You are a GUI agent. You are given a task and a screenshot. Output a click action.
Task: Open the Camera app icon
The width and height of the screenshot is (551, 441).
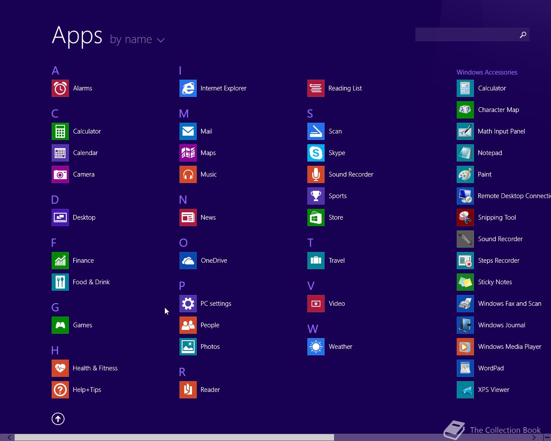[x=60, y=174]
